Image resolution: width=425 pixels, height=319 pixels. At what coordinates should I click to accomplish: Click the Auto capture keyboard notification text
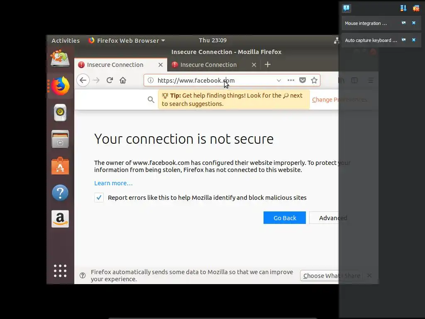[x=371, y=40]
